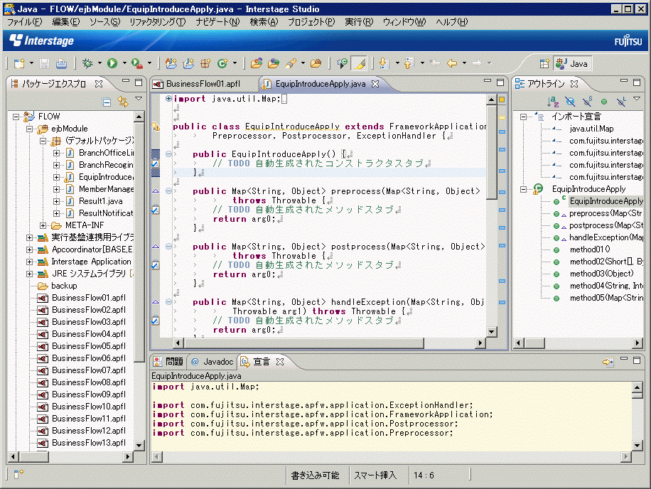Image resolution: width=651 pixels, height=489 pixels.
Task: Minimize the 宣言 bottom panel
Action: point(623,359)
